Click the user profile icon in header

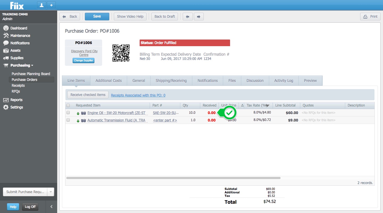click(x=41, y=5)
